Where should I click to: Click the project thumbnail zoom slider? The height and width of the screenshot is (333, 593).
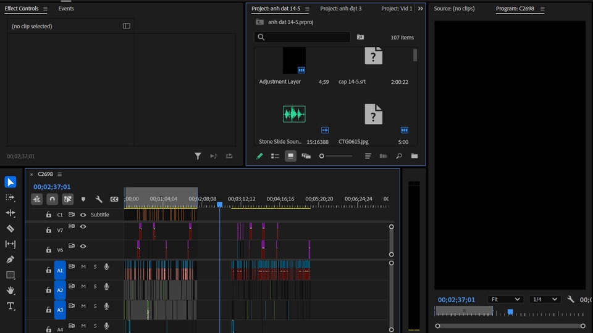click(322, 157)
